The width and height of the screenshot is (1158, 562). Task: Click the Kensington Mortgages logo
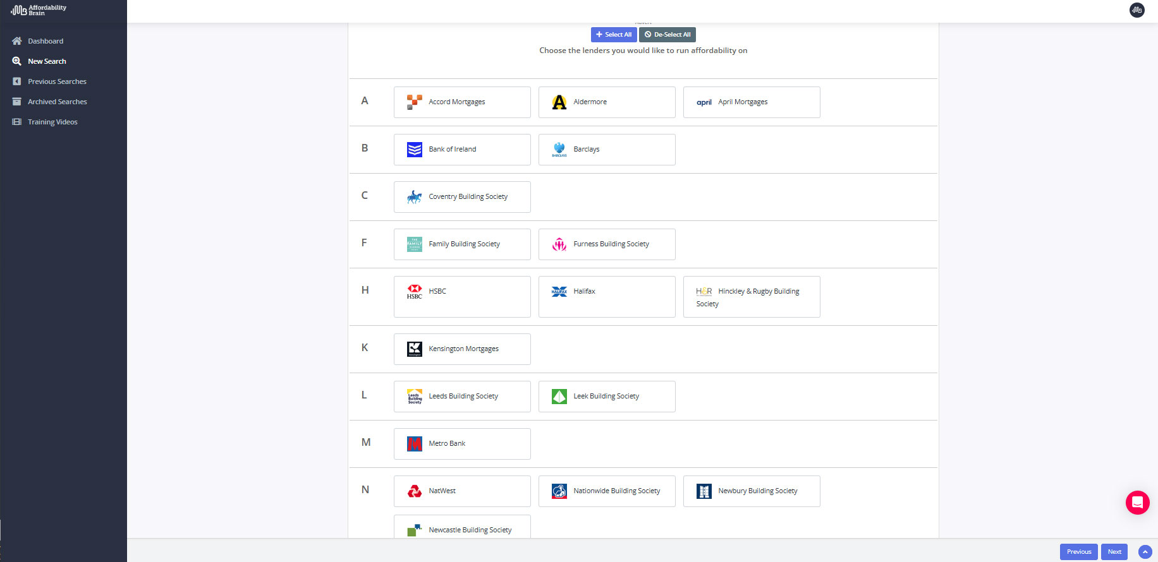(415, 349)
